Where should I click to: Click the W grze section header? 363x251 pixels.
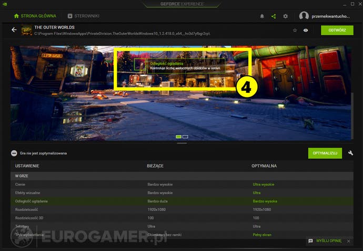[x=181, y=176]
